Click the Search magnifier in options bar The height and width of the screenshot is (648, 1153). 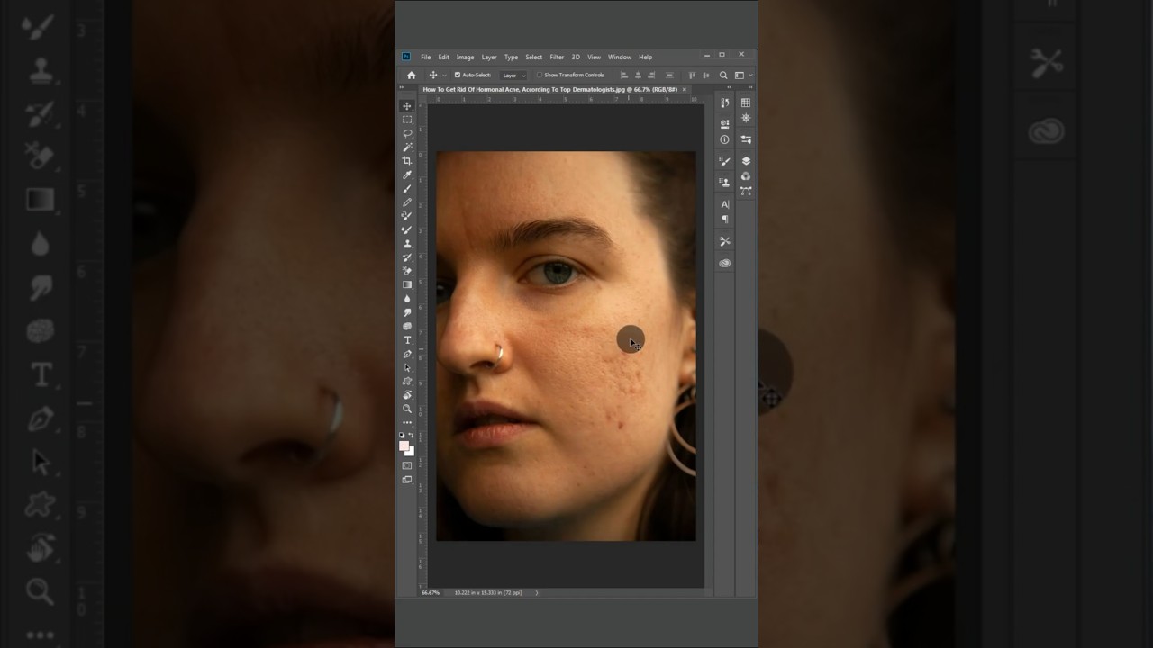click(x=723, y=76)
